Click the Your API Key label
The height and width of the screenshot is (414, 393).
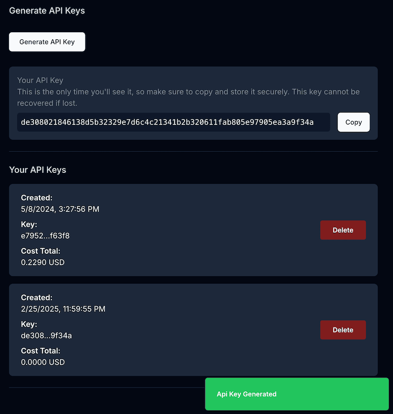[40, 80]
